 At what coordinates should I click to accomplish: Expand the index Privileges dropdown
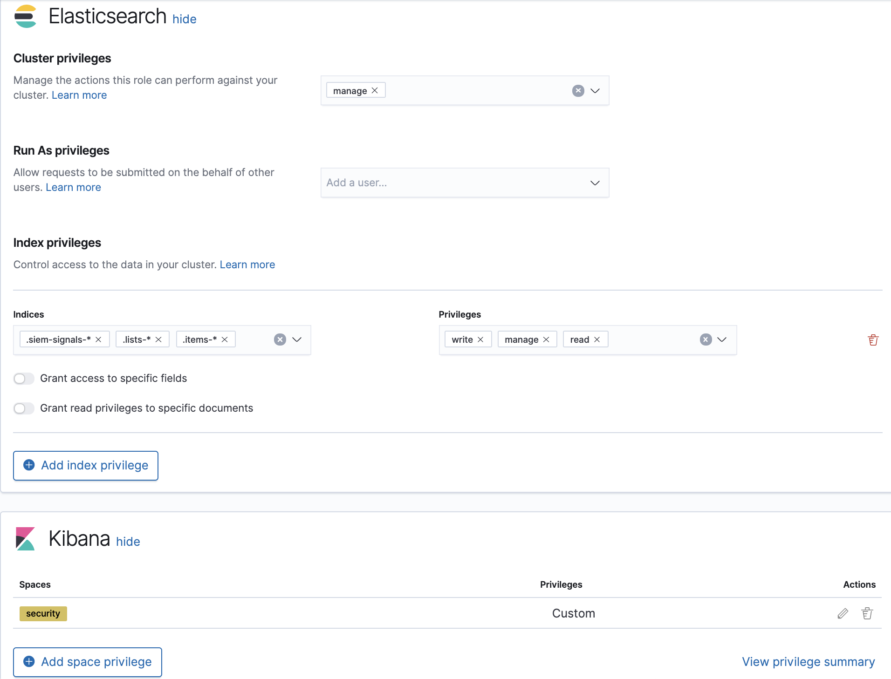(x=722, y=339)
